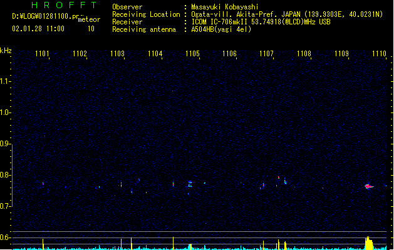The height and width of the screenshot is (250, 394).
Task: Click the kHz axis unit label
Action: tap(6, 51)
